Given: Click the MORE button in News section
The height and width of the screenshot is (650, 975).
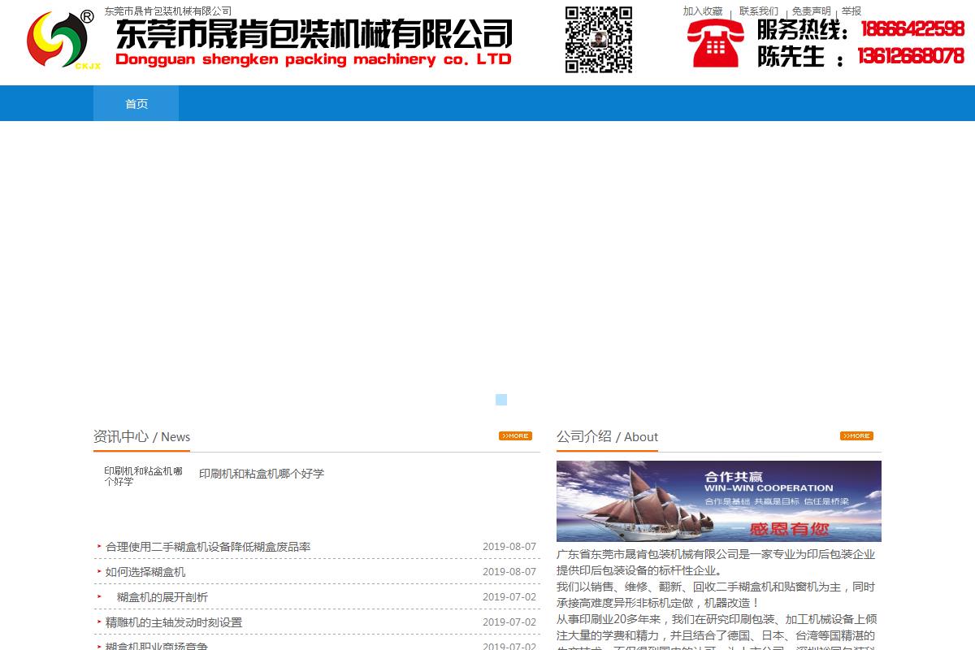Looking at the screenshot, I should point(515,436).
